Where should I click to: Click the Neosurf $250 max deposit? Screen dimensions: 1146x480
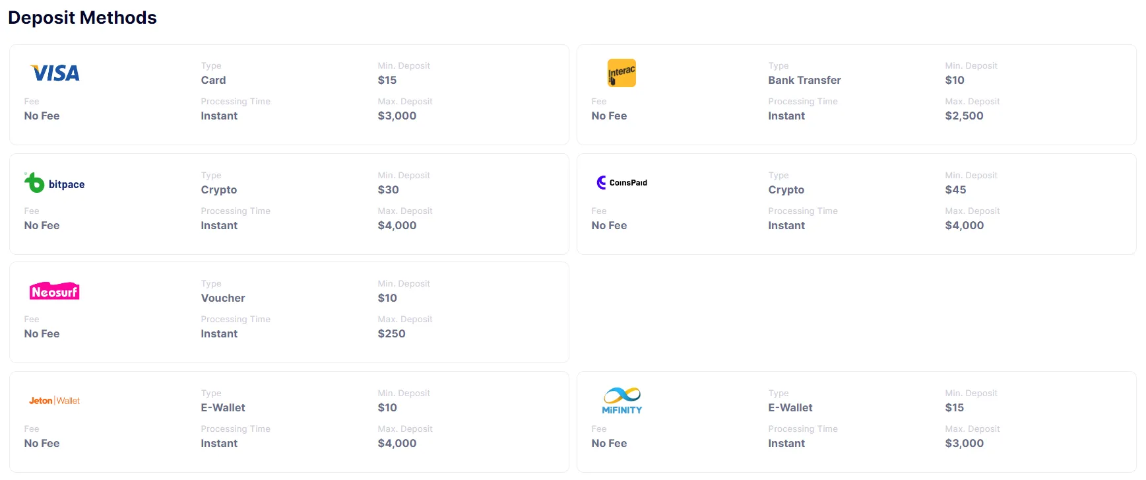point(391,333)
